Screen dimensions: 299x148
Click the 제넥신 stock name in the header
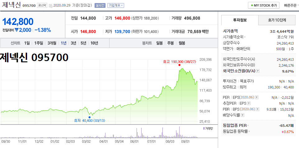point(11,5)
